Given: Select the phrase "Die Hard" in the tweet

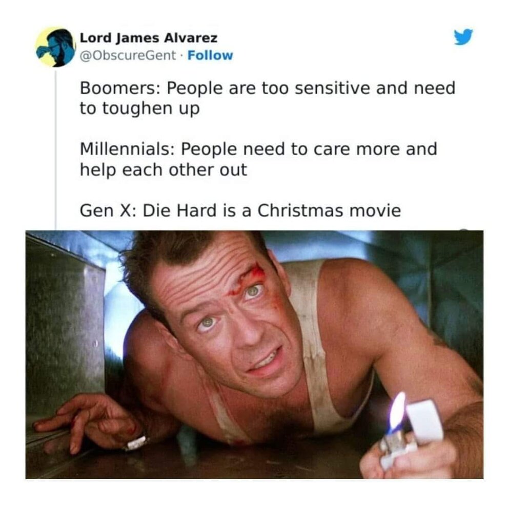Looking at the screenshot, I should click(180, 210).
